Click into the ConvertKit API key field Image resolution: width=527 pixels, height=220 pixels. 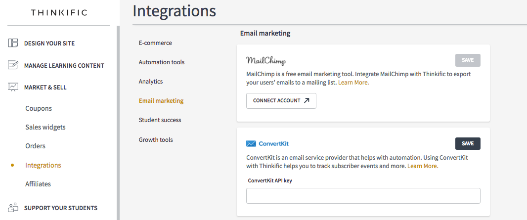pyautogui.click(x=363, y=196)
